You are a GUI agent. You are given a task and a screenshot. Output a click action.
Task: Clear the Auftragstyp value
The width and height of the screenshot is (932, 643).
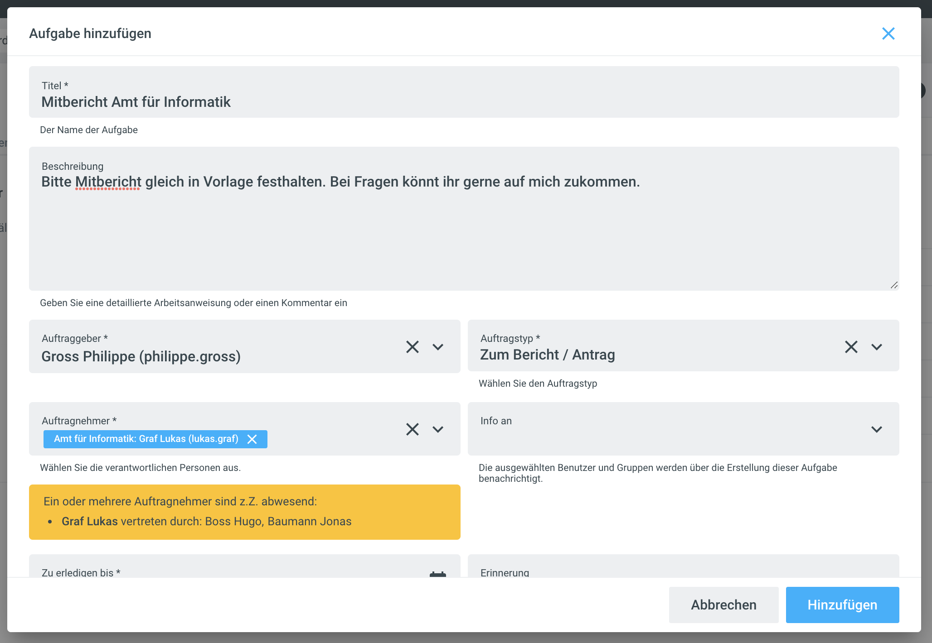pos(851,347)
